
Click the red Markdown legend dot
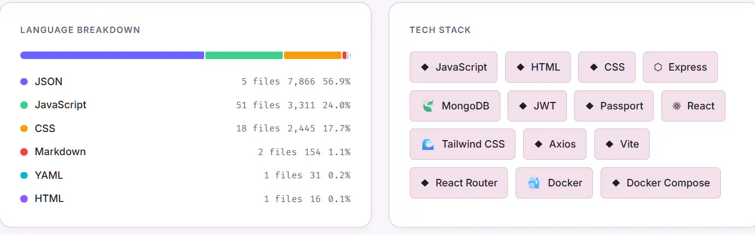point(24,152)
